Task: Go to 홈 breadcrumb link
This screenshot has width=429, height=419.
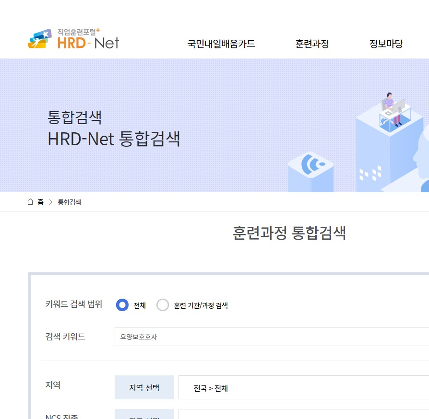Action: coord(40,202)
